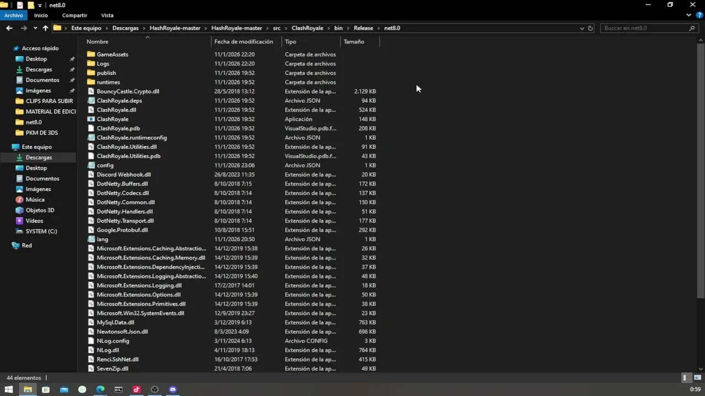The width and height of the screenshot is (705, 396).
Task: Select the publish folder icon
Action: pos(91,73)
